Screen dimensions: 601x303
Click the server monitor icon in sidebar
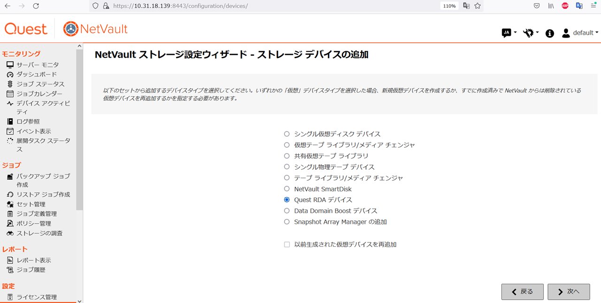[10, 65]
